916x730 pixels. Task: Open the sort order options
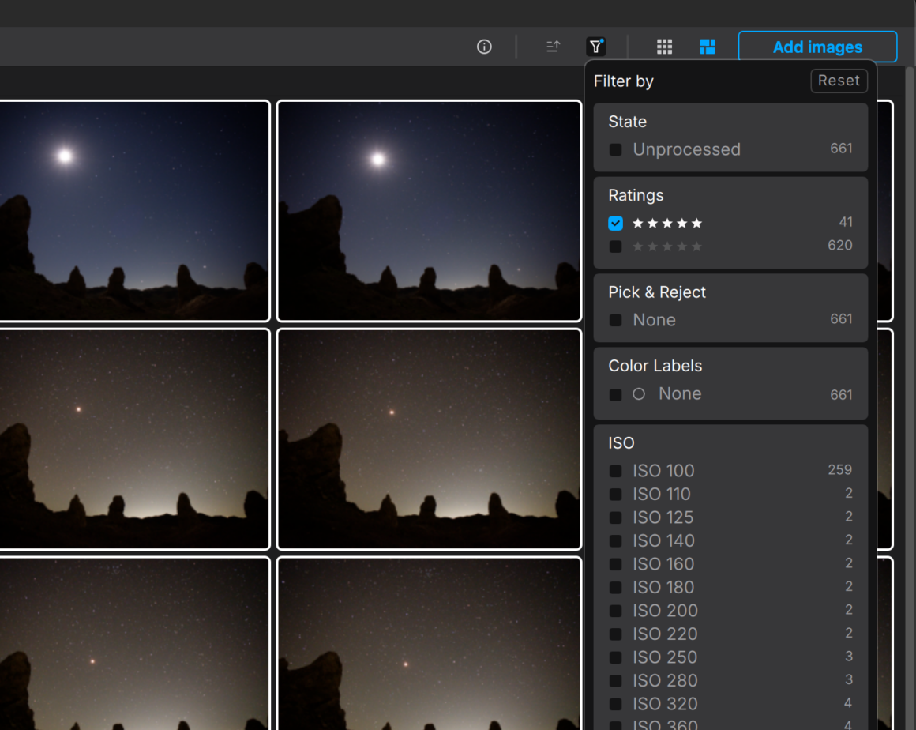pos(553,47)
